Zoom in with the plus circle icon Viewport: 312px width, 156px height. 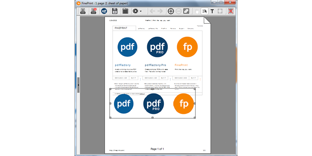(x=171, y=11)
